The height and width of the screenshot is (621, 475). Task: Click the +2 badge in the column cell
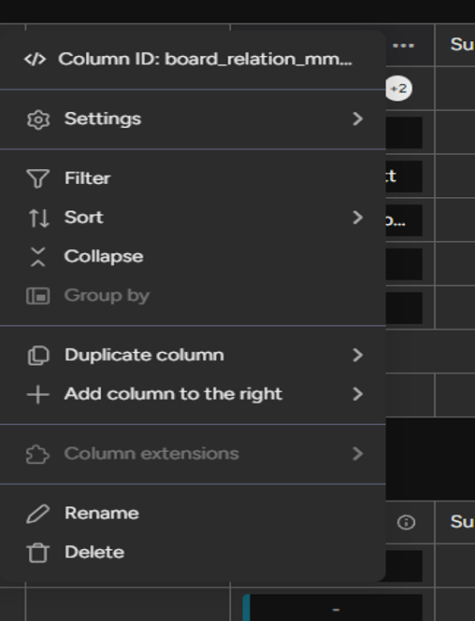click(399, 89)
